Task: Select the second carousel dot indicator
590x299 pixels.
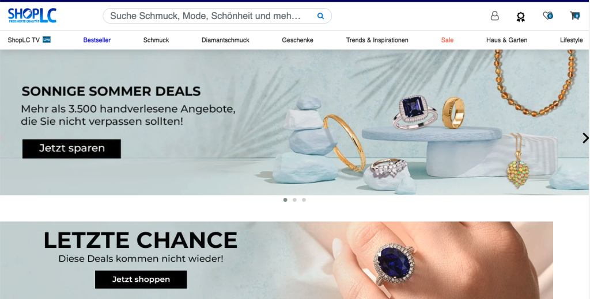Action: click(x=294, y=200)
